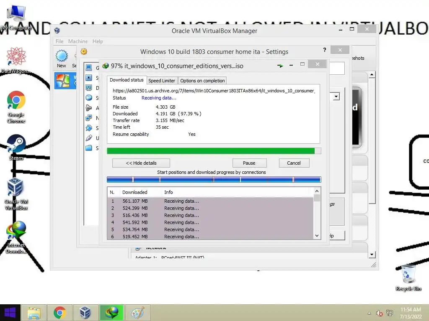The height and width of the screenshot is (321, 429).
Task: Pause the download
Action: pos(249,163)
